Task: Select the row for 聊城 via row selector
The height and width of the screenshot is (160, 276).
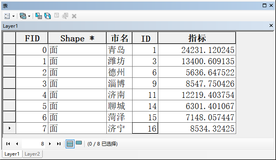Action: click(10, 106)
